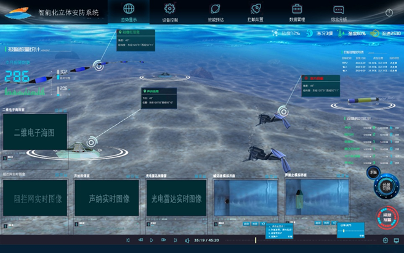
Task: Play the recording
Action: pyautogui.click(x=151, y=240)
